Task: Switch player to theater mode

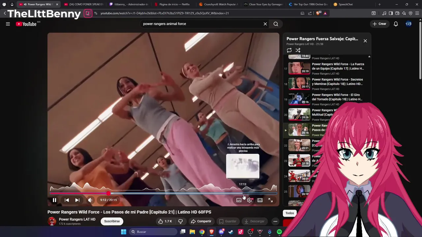Action: (x=260, y=200)
